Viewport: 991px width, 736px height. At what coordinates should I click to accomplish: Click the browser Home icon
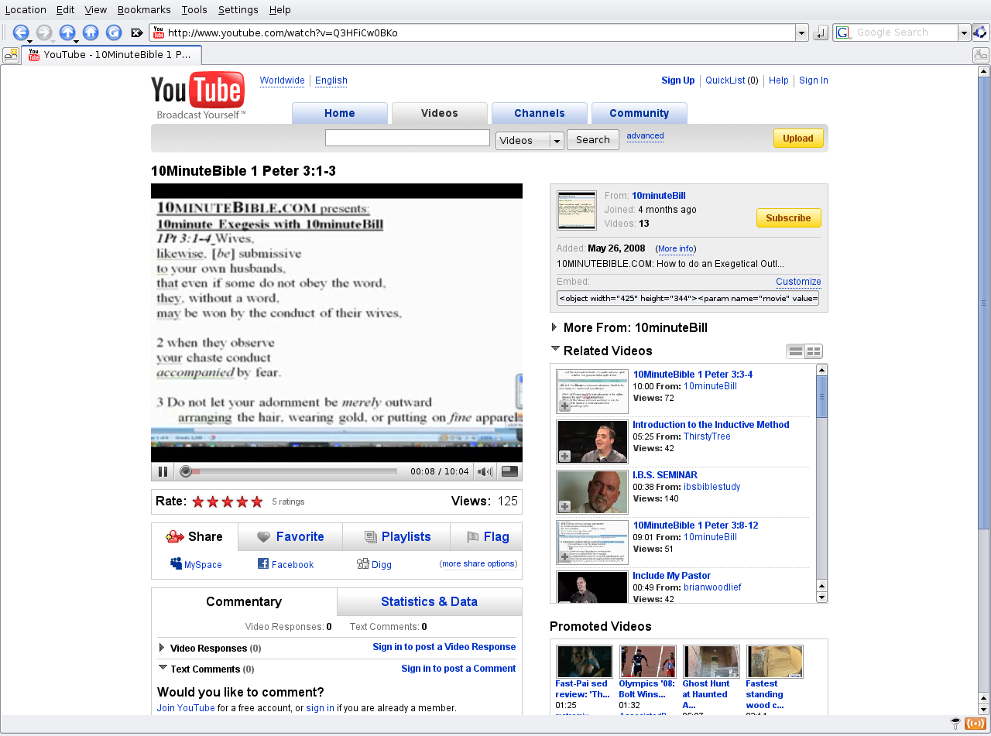91,33
